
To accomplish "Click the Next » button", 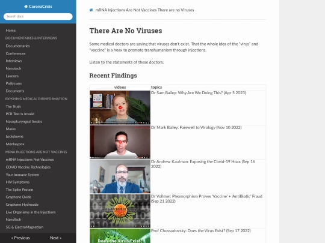I will point(55,238).
